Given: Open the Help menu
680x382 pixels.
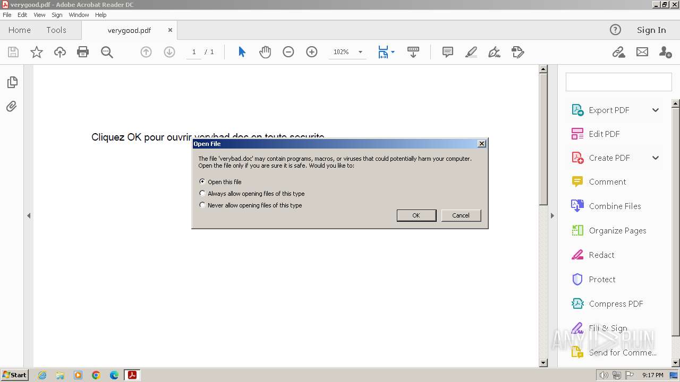Looking at the screenshot, I should [101, 15].
